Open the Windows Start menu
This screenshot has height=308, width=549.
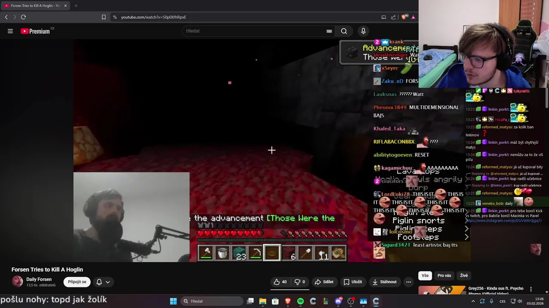click(173, 301)
